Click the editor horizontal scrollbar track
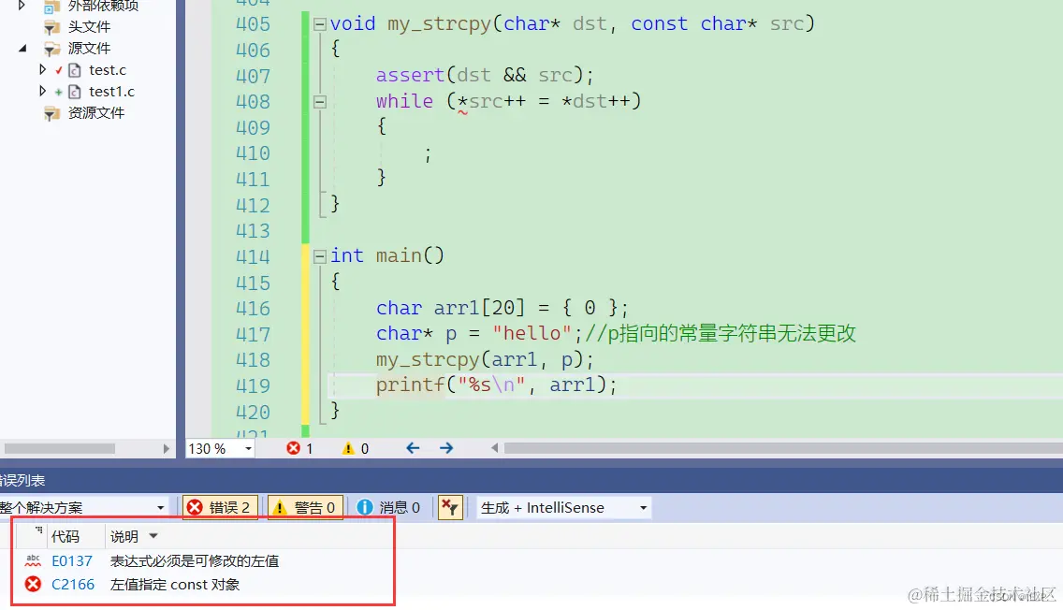The height and width of the screenshot is (610, 1063). pyautogui.click(x=783, y=448)
